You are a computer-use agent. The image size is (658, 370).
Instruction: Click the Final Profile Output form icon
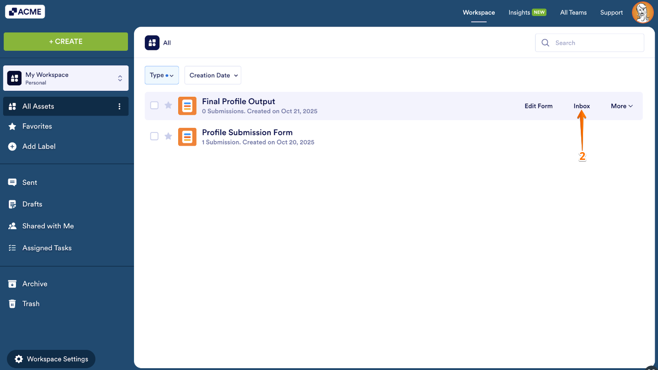(187, 106)
